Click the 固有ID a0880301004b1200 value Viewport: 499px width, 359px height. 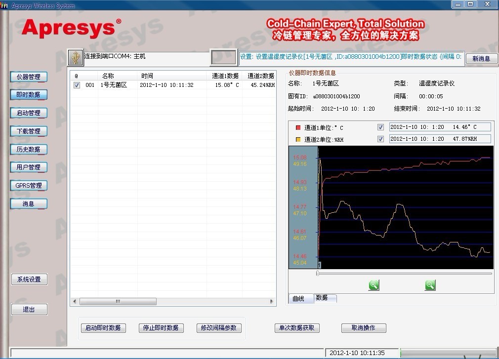336,96
